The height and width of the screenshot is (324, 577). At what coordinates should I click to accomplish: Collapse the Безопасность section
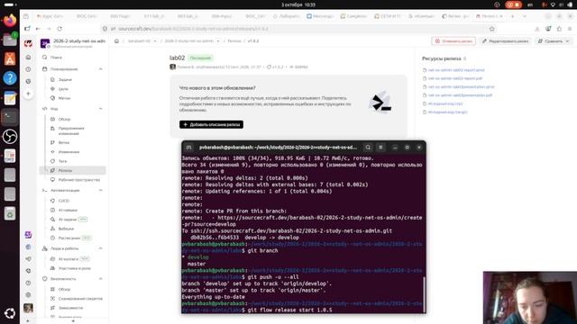pyautogui.click(x=100, y=279)
